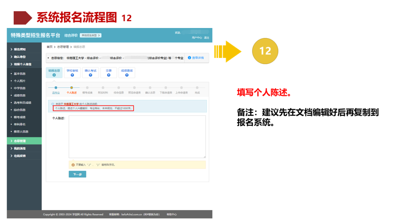This screenshot has height=224, width=398.
Task: Click the 特殊类型招生报名平台 site title
Action: coord(35,35)
